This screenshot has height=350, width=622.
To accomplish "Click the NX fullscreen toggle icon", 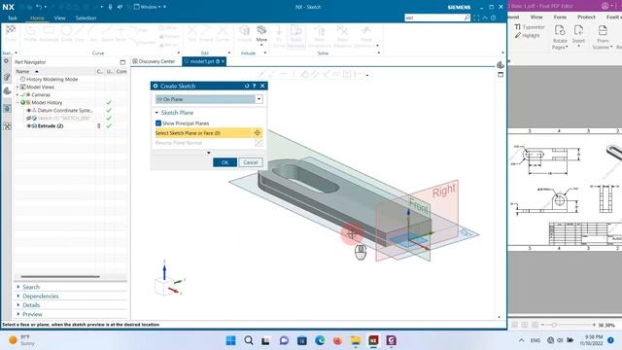I will point(476,17).
